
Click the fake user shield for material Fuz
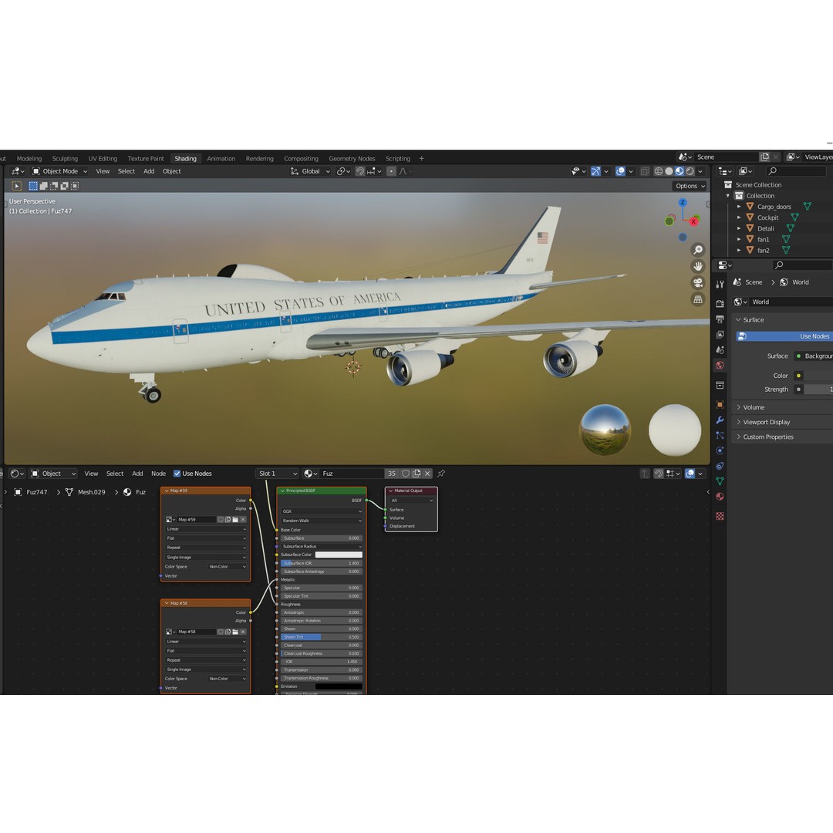tap(406, 474)
